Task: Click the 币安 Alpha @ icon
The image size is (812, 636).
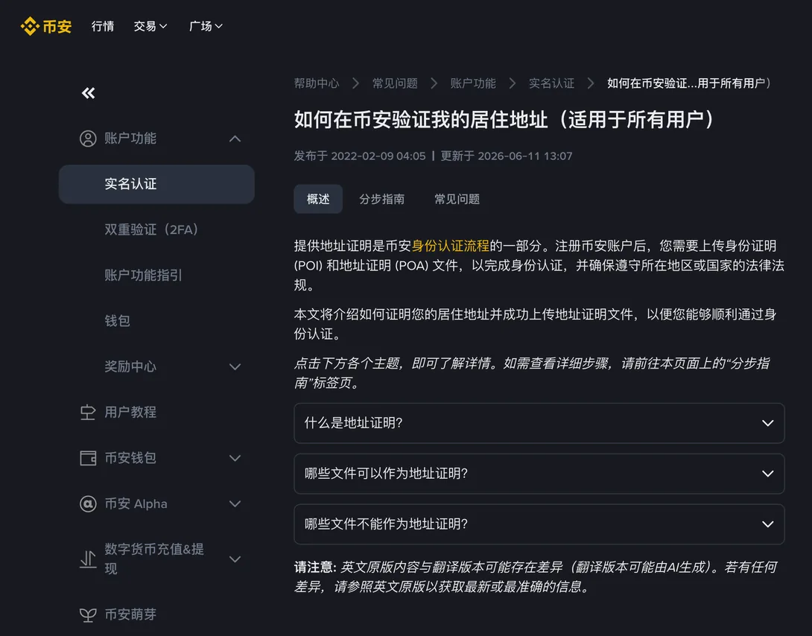Action: (x=88, y=503)
